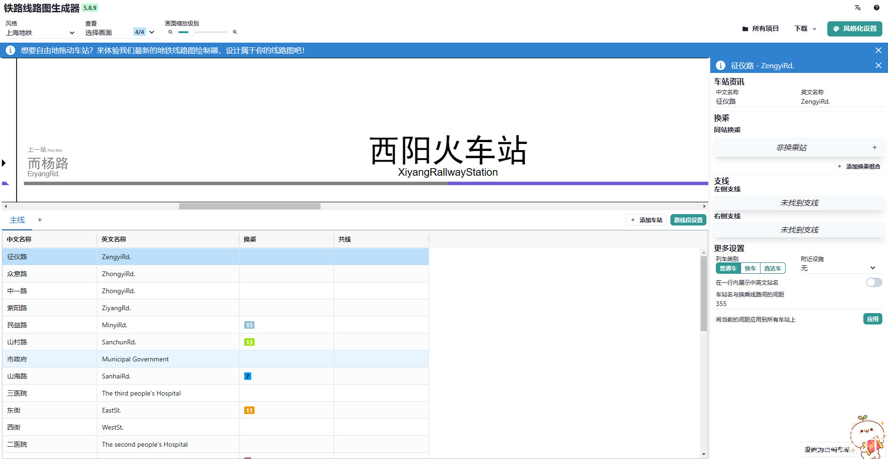Click the language switch icon top right
Screen dimensions: 888x459
coord(858,8)
